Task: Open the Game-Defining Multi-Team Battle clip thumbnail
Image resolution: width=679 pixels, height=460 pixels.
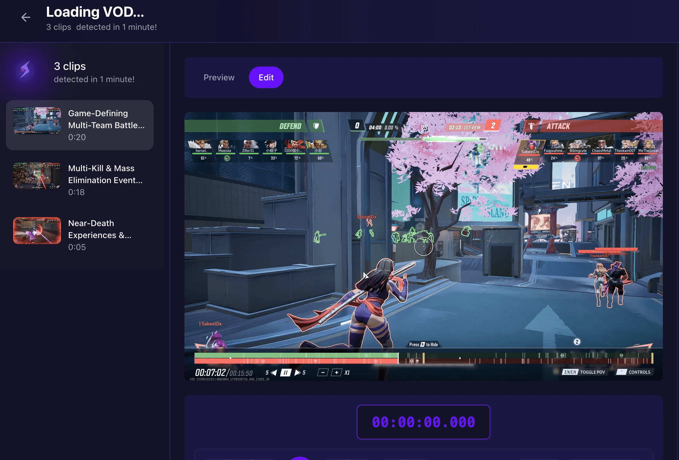Action: click(37, 121)
